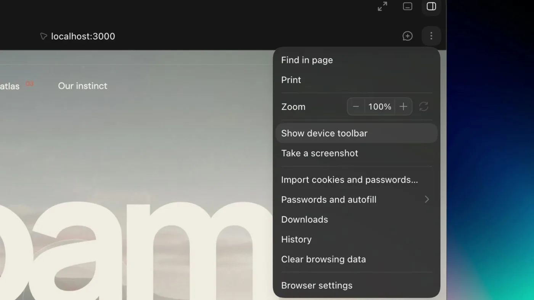Open Downloads from the menu
534x300 pixels.
357,219
